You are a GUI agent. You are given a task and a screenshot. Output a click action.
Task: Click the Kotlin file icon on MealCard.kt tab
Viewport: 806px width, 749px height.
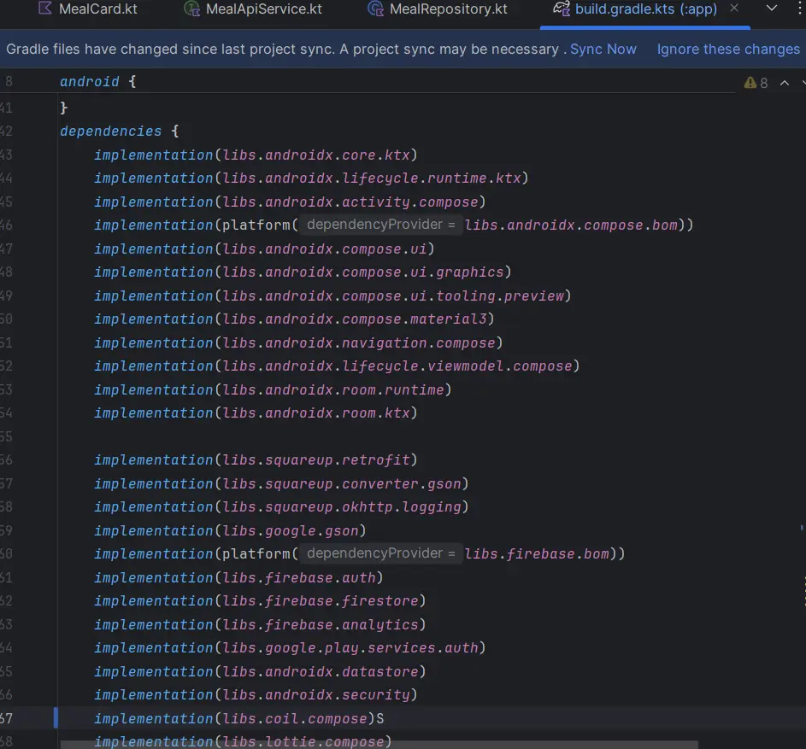pyautogui.click(x=45, y=9)
